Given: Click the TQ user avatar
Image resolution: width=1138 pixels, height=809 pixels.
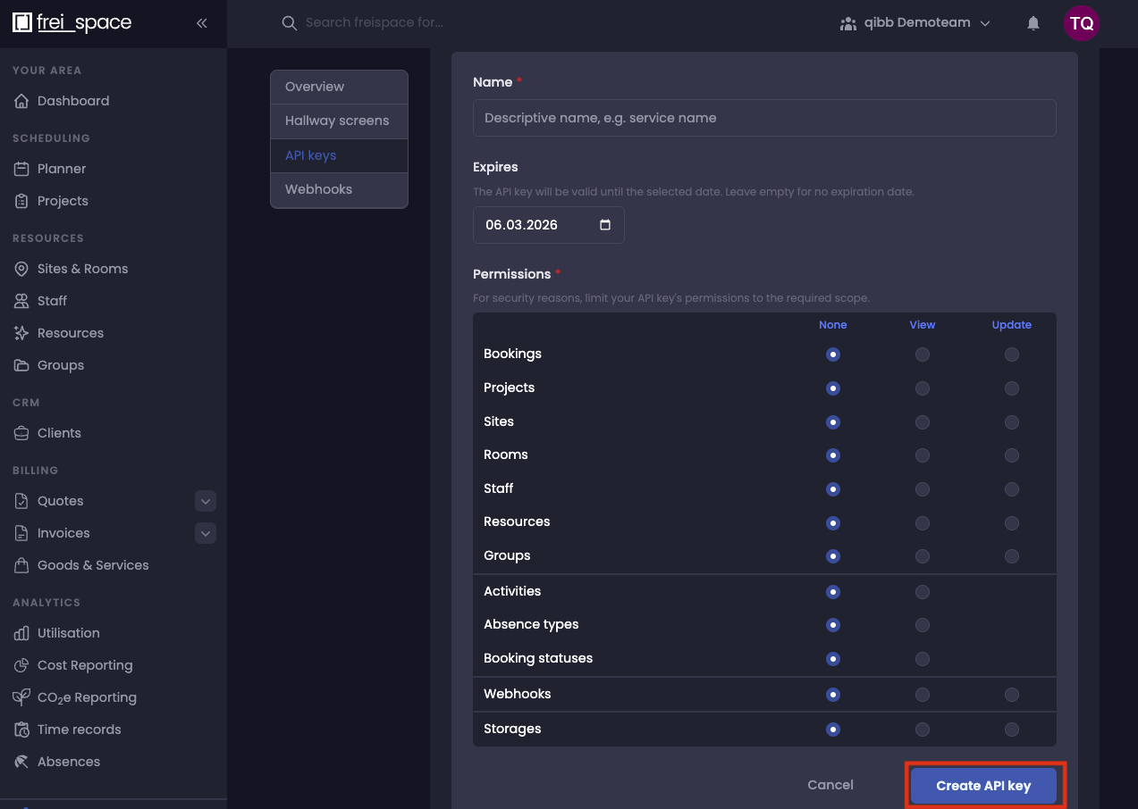Looking at the screenshot, I should coord(1081,23).
